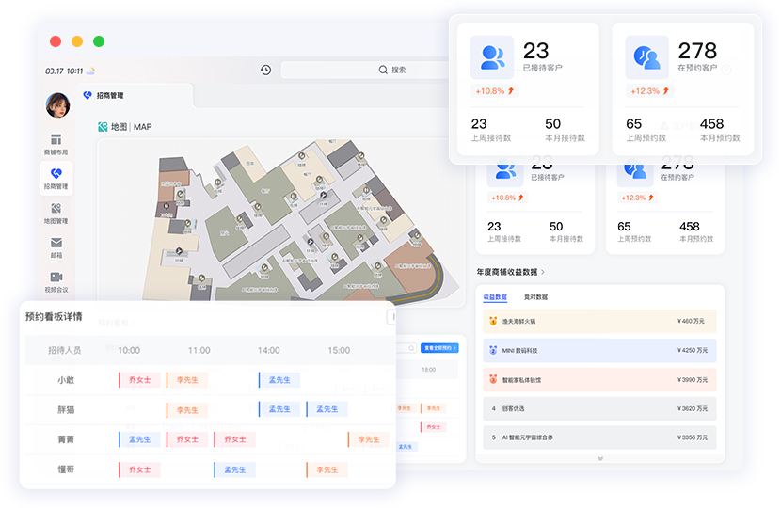Viewport: 781px width, 508px height.
Task: Click the user avatar photo
Action: click(58, 104)
